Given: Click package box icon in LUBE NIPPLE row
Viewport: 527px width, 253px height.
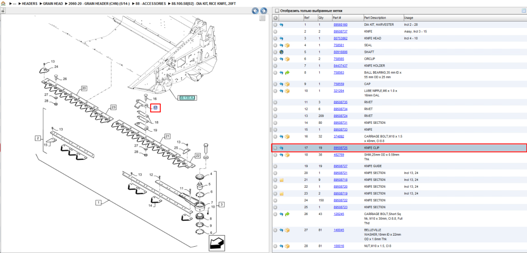Looking at the screenshot, I should [x=287, y=91].
